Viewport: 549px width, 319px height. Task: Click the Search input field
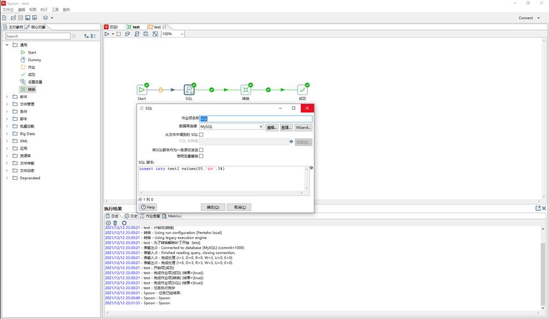click(38, 36)
